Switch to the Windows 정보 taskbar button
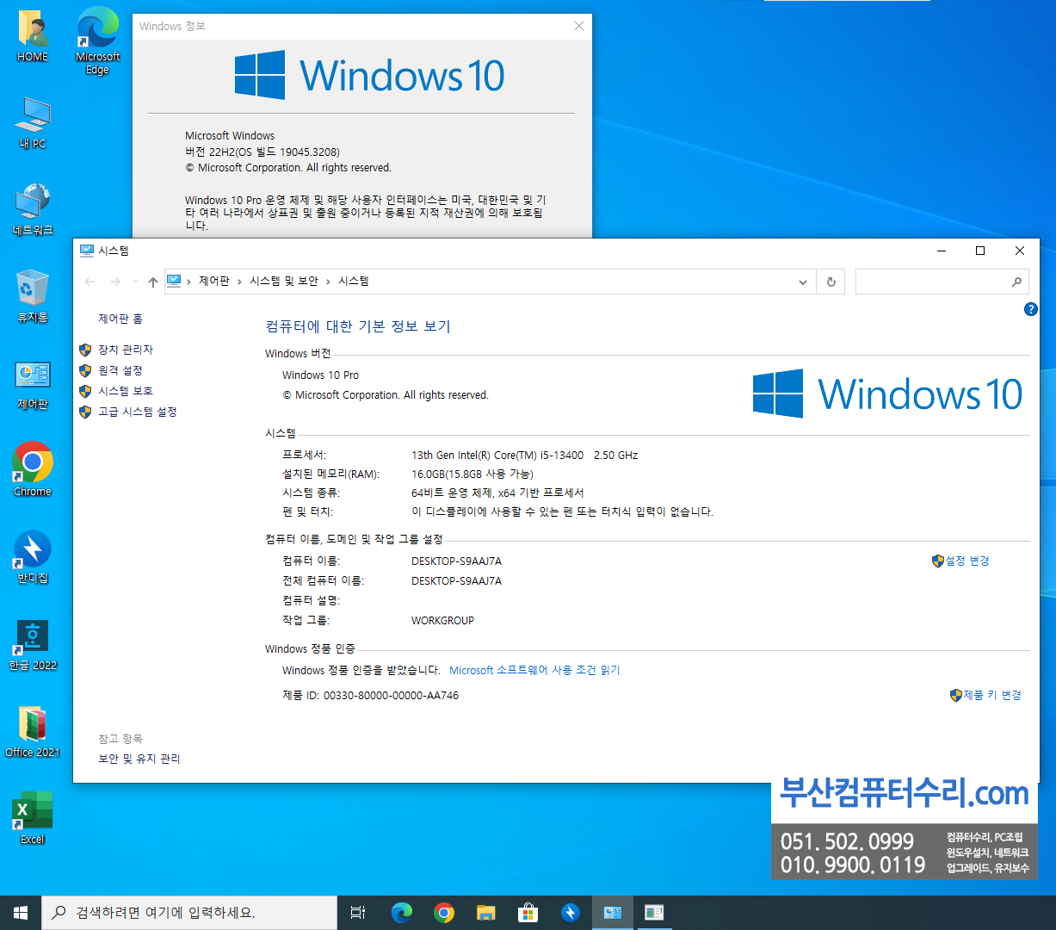 (654, 913)
